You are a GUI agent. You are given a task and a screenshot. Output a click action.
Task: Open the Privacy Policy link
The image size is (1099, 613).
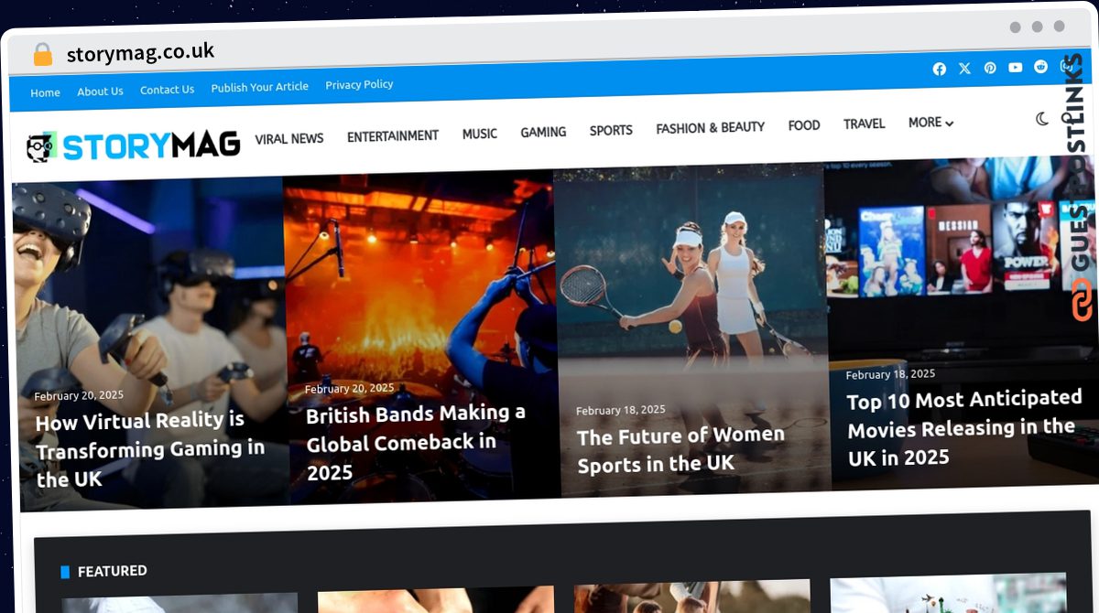(359, 84)
